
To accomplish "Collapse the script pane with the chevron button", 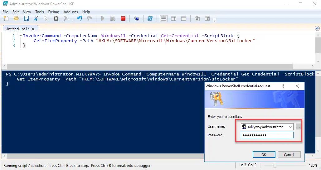I will 317,28.
